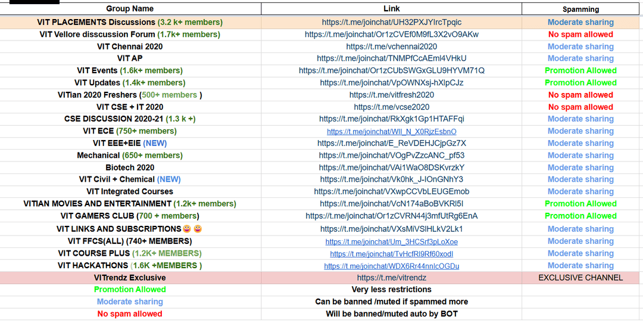
Task: Open the VIT Civil + Chemical joinchat link
Action: tap(392, 179)
